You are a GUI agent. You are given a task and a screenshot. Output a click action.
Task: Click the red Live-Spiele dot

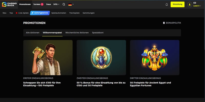17,13
